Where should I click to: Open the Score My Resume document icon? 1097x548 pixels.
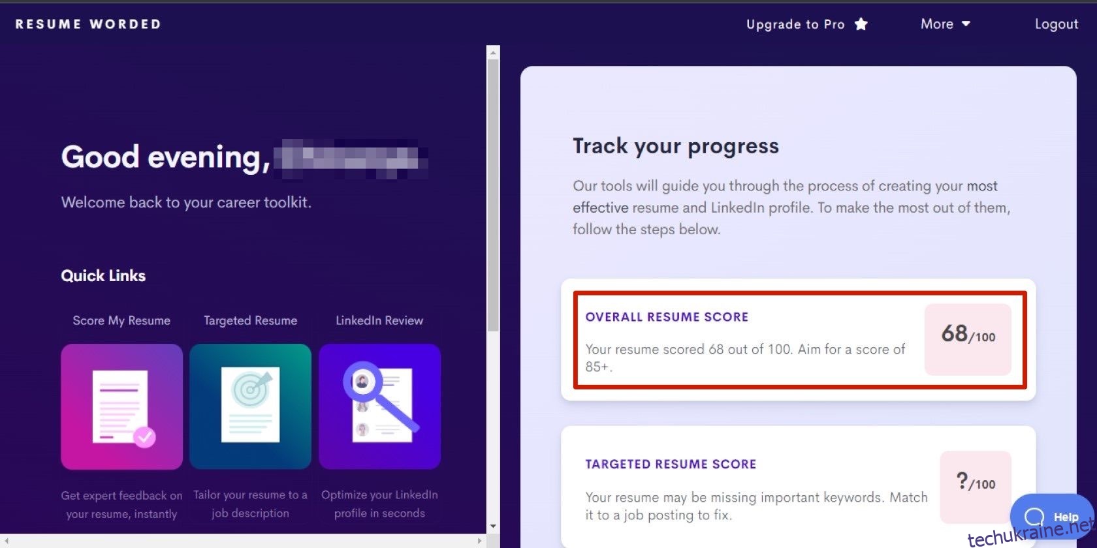click(x=121, y=406)
